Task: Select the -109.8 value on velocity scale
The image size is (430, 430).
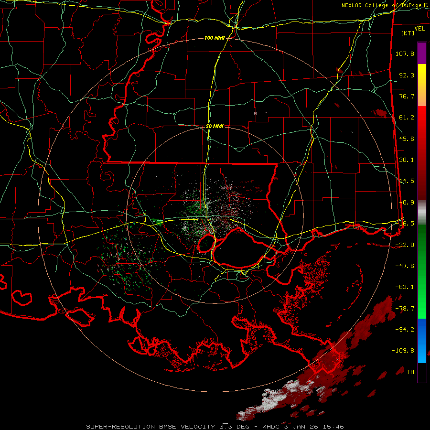Action: [403, 351]
